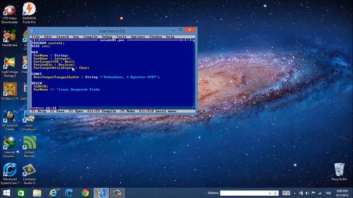Viewport: 353px width, 198px height.
Task: Open the Run menu
Action: (x=76, y=37)
